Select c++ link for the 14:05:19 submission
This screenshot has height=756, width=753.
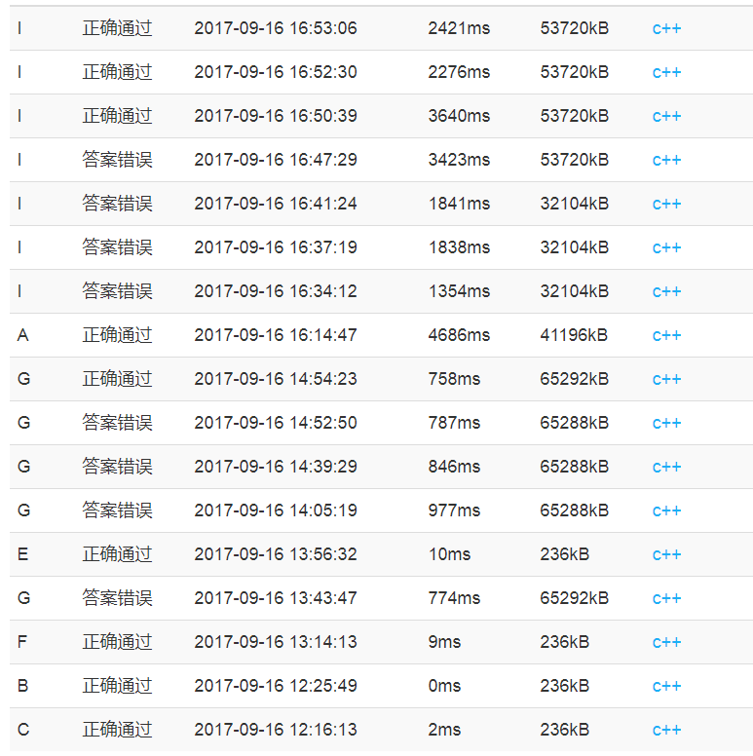click(666, 510)
